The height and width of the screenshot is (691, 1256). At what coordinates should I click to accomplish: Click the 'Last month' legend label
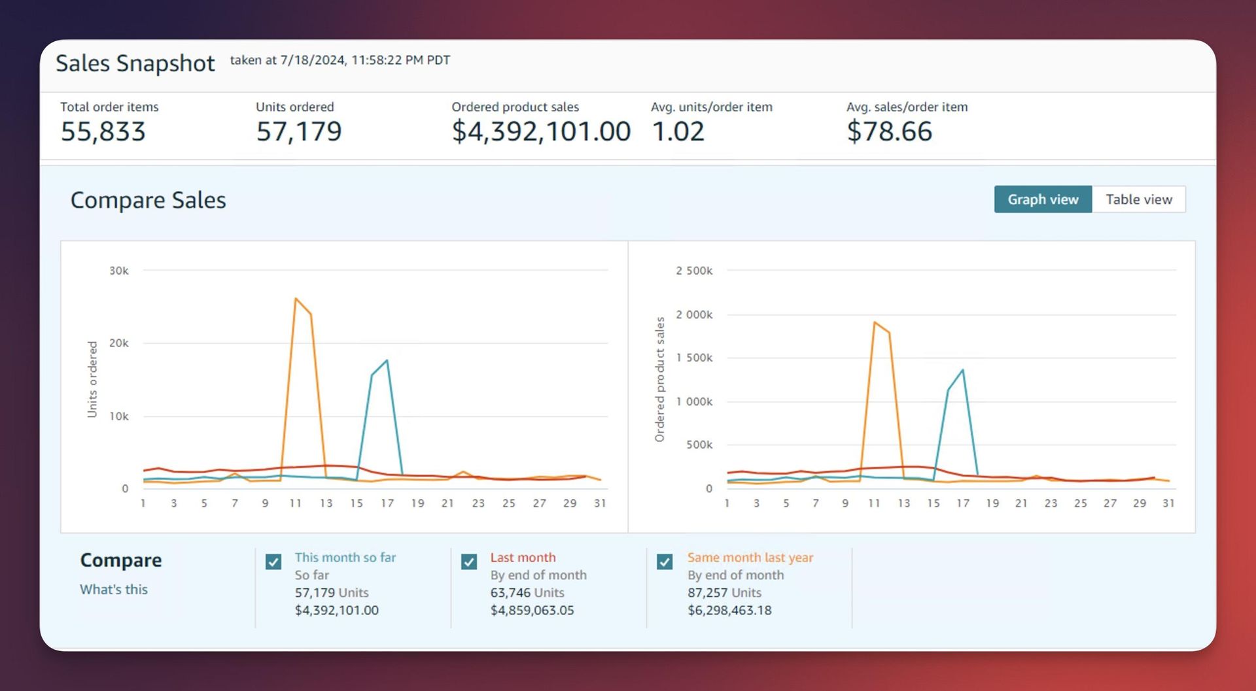tap(523, 558)
